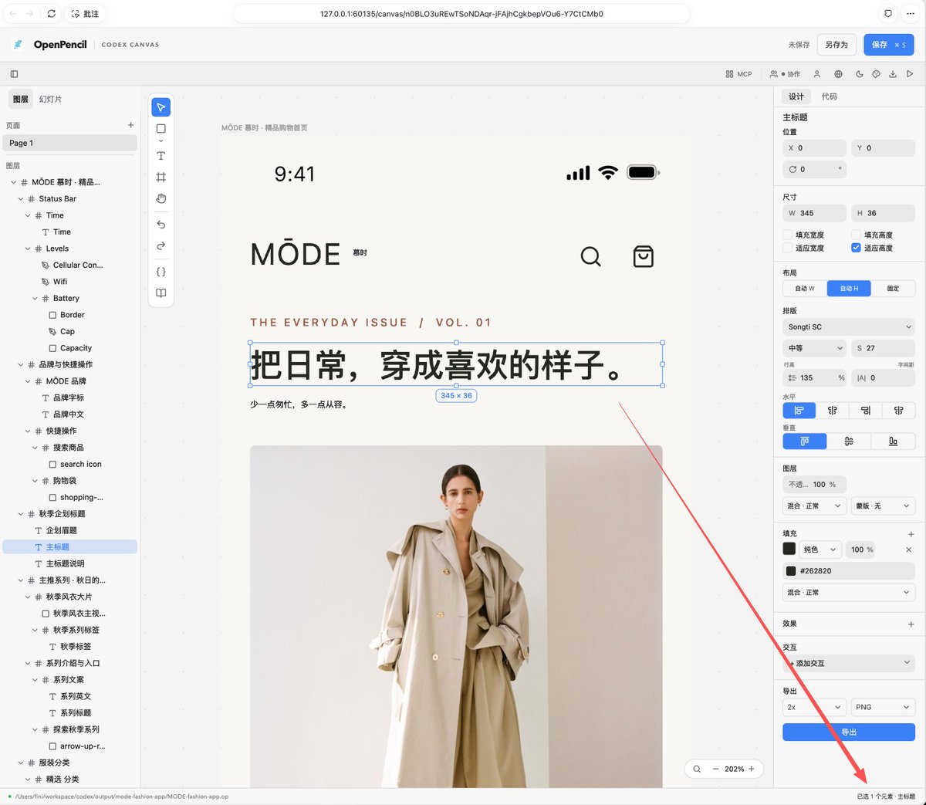
Task: Open the book library icon in the toolbar
Action: tap(161, 293)
